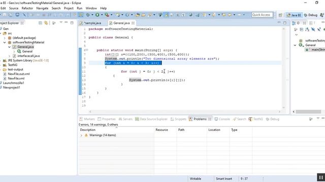Viewport: 325px width, 182px height.
Task: Switch to the Servers tab
Action: (x=125, y=119)
